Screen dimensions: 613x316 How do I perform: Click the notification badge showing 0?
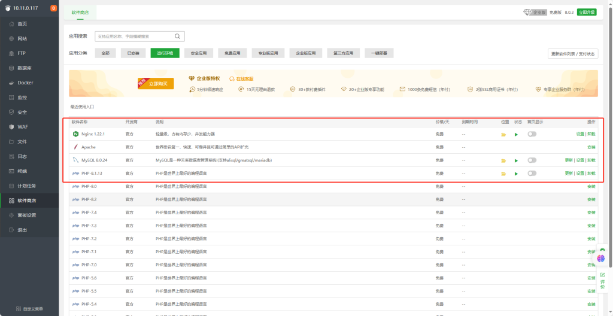pos(53,8)
